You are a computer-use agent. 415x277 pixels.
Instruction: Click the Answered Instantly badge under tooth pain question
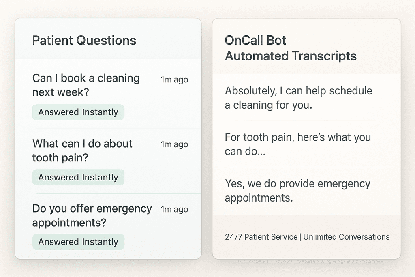[78, 177]
